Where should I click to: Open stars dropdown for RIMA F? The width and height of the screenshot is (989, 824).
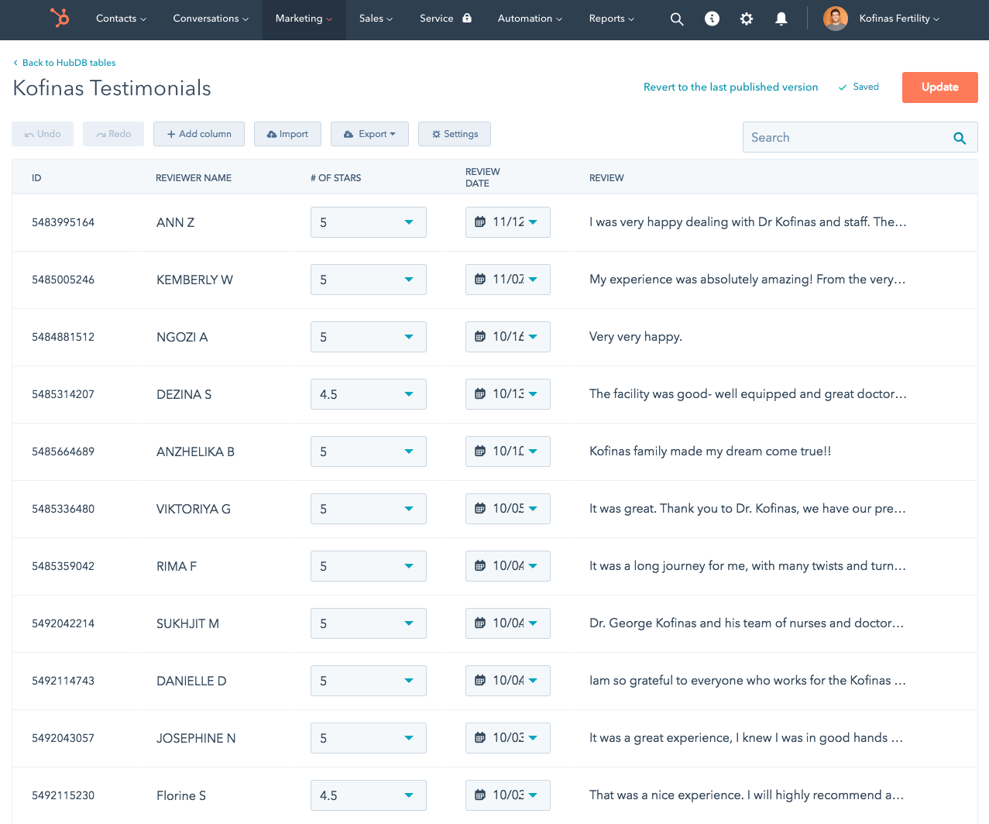369,566
